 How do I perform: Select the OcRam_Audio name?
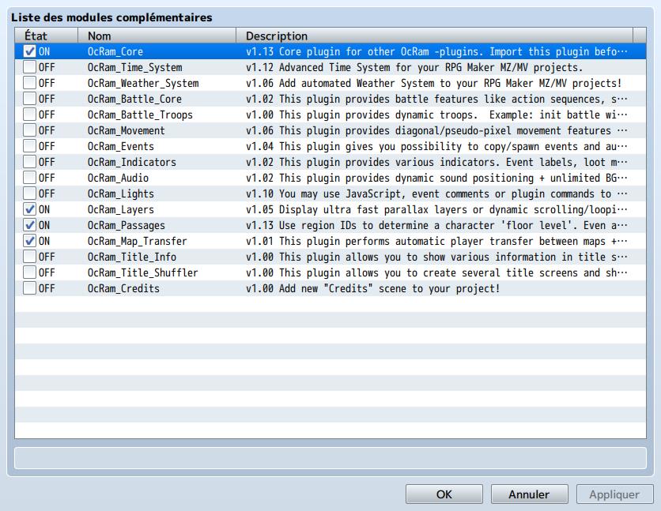(118, 178)
